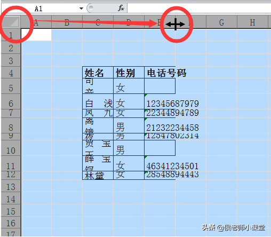Click the name cell 白 浅

(98, 101)
